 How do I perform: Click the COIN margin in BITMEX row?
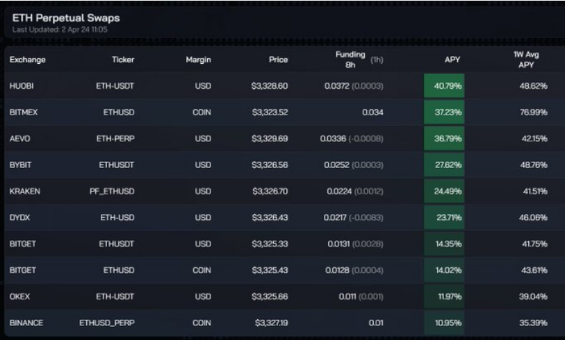tap(202, 112)
